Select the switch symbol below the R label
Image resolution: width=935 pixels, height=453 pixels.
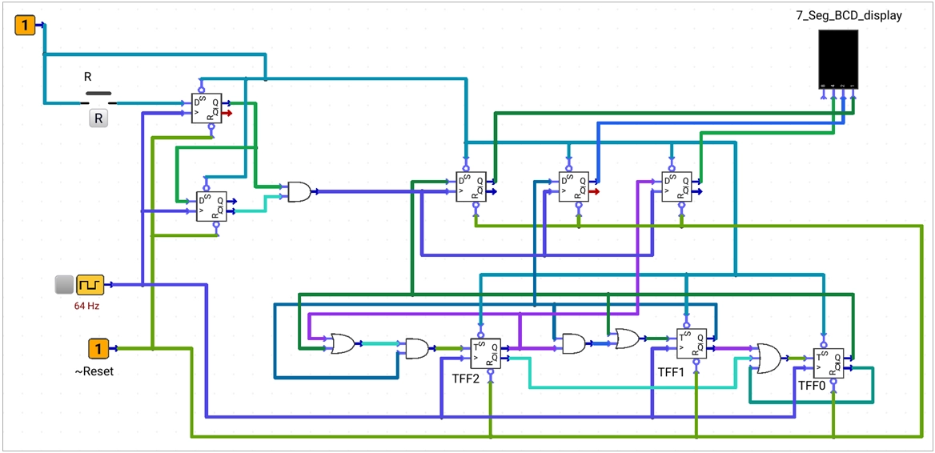pyautogui.click(x=98, y=98)
